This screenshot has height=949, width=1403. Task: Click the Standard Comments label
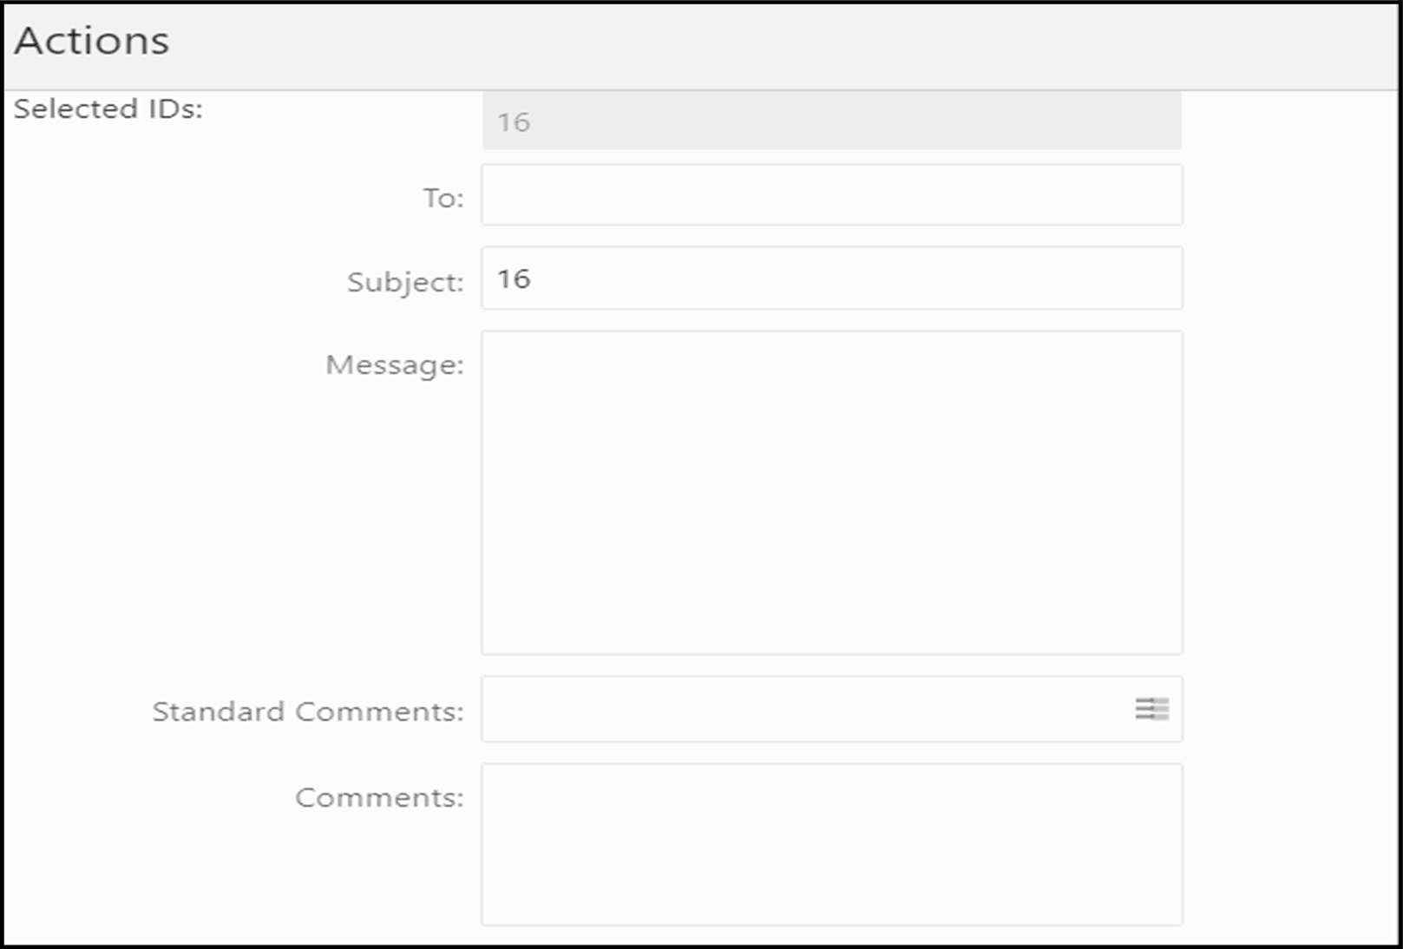(x=308, y=710)
